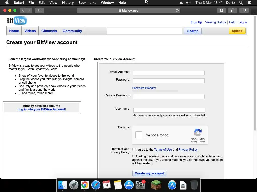Open the View menu
This screenshot has width=257, height=192.
(x=53, y=3)
